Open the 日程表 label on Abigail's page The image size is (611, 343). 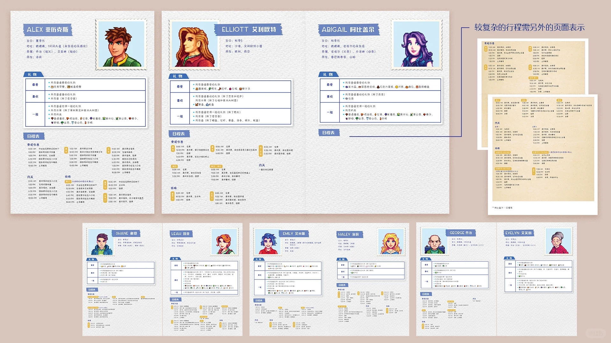pos(329,133)
